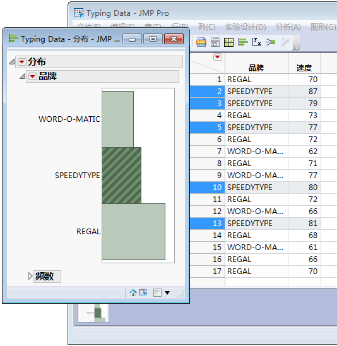
Task: Open the data table corner red triangle
Action: [x=218, y=57]
